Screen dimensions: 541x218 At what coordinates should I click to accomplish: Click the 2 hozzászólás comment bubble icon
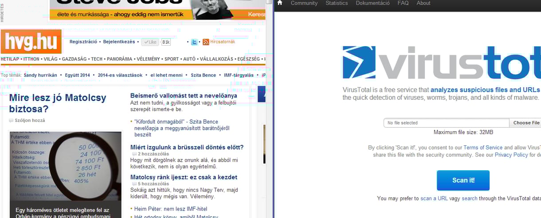(x=134, y=154)
